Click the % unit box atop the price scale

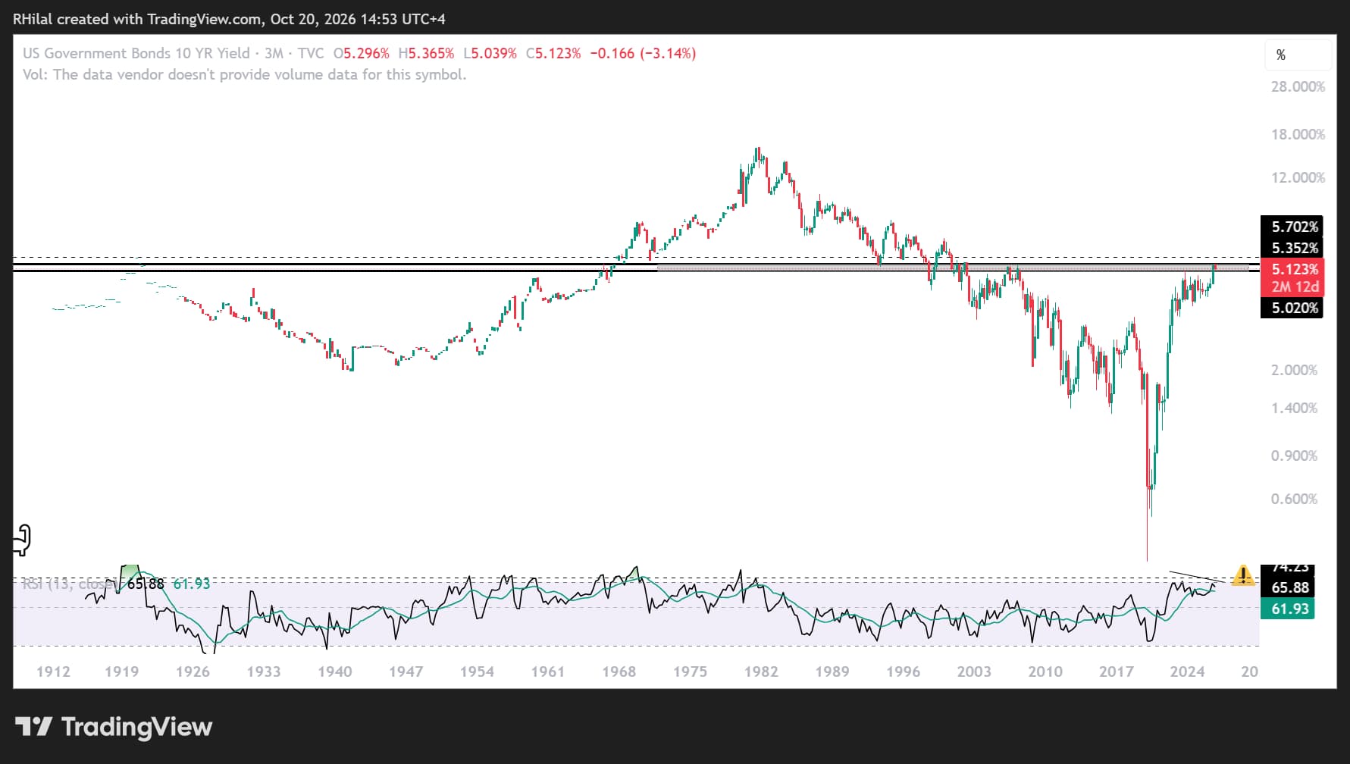1298,55
